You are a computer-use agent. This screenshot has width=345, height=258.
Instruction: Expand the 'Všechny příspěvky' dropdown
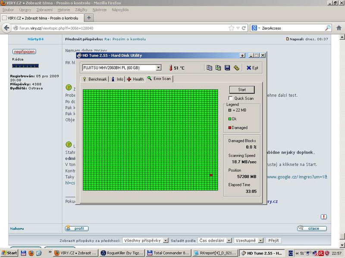pos(166,240)
